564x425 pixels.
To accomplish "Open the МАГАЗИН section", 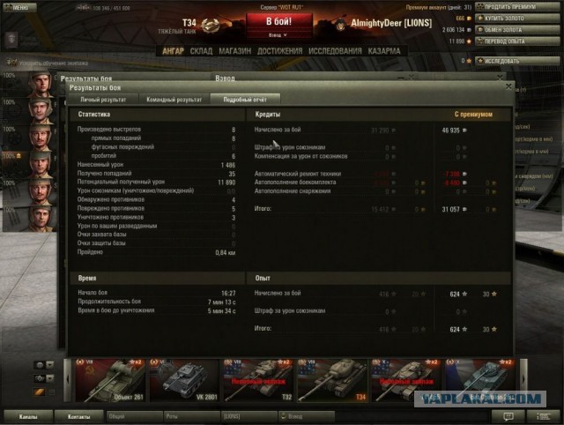I will (x=235, y=51).
